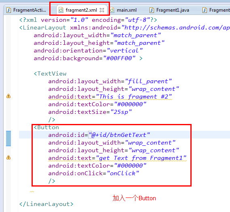Select the FragmentActi... editor tab

(x=26, y=10)
